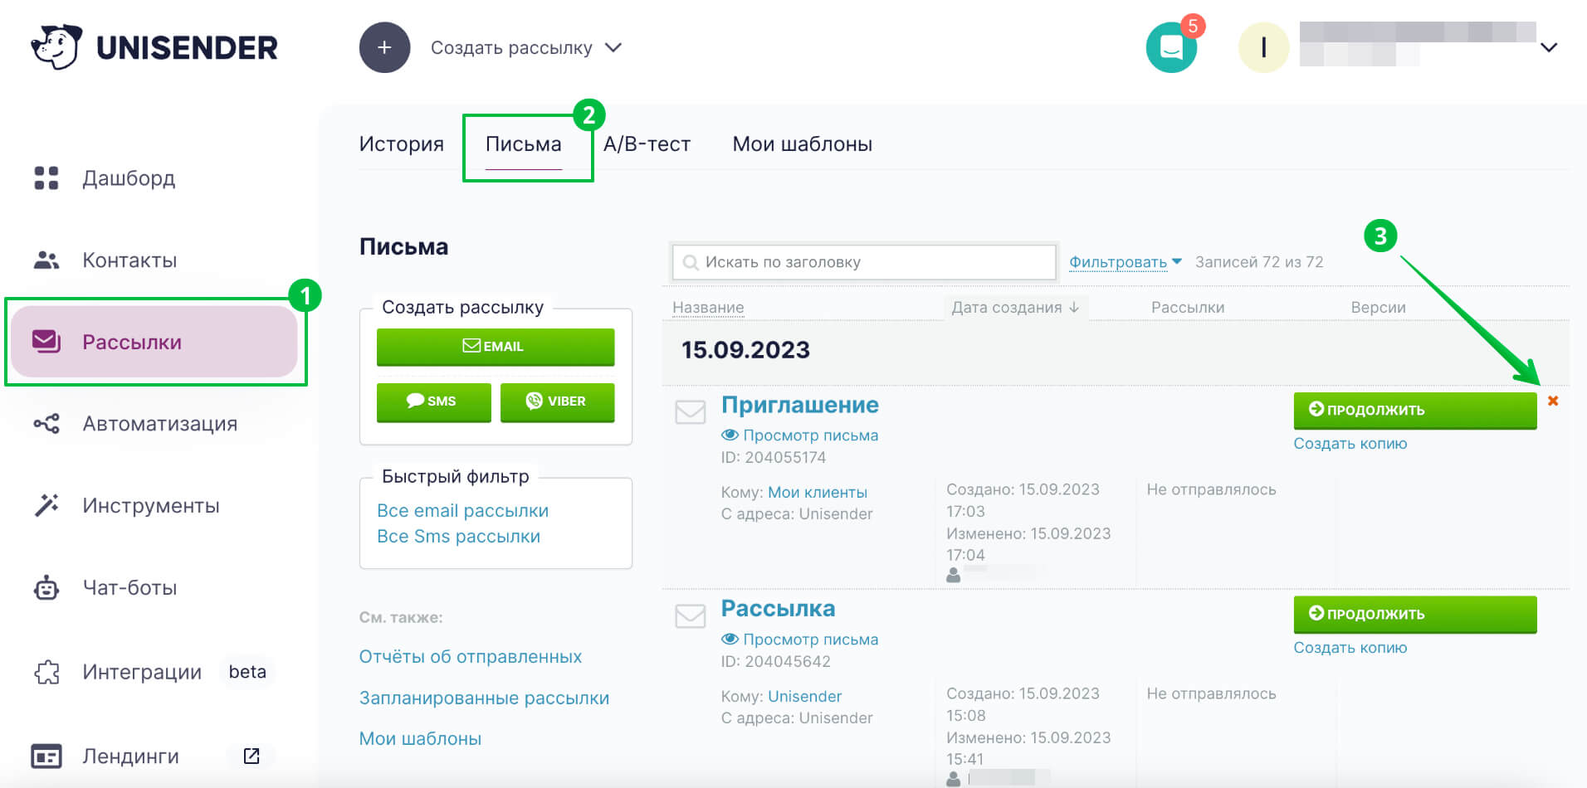
Task: Click Просмотр письма under Рассылка
Action: 810,640
